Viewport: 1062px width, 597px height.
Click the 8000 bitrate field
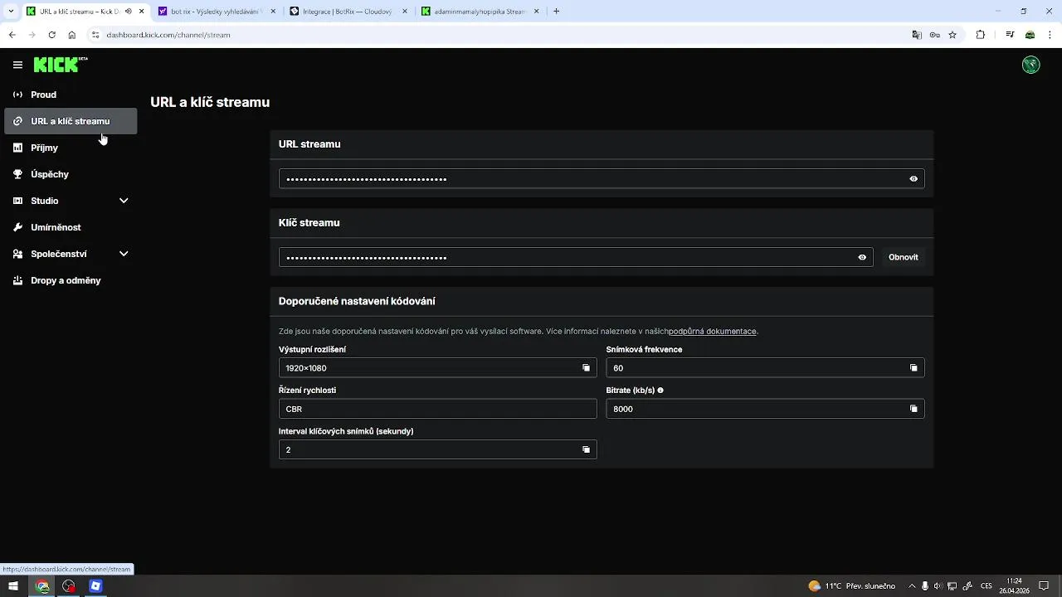tap(765, 409)
